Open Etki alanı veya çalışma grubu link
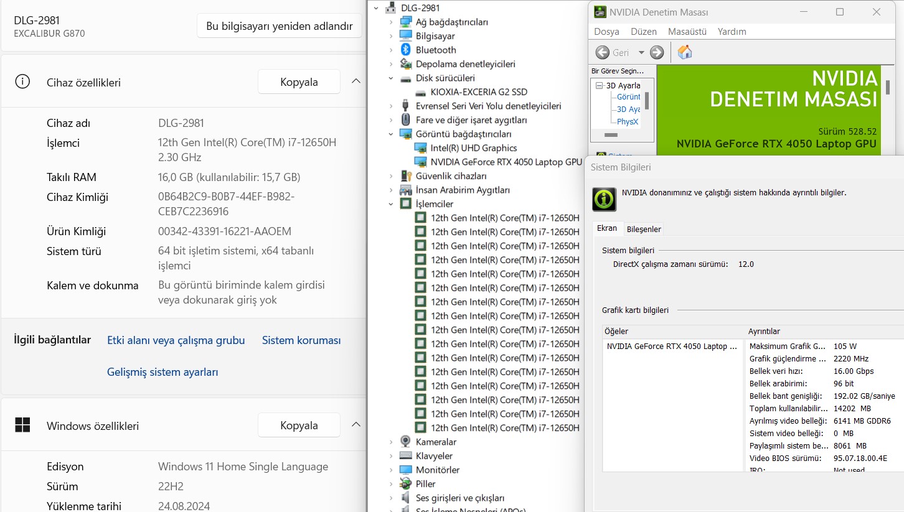The image size is (904, 512). pos(176,340)
